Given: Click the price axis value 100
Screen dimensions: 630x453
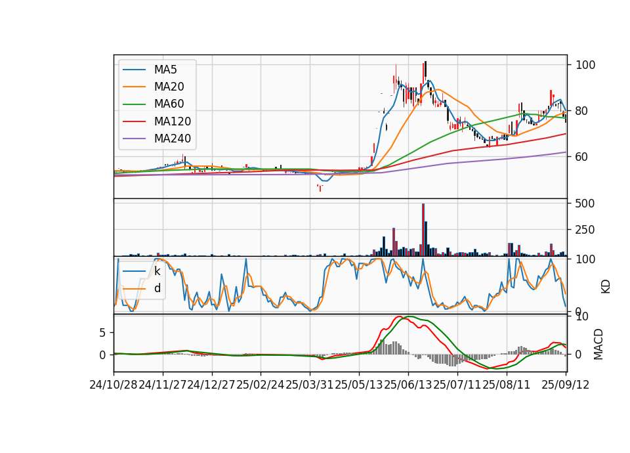Looking at the screenshot, I should [x=585, y=65].
